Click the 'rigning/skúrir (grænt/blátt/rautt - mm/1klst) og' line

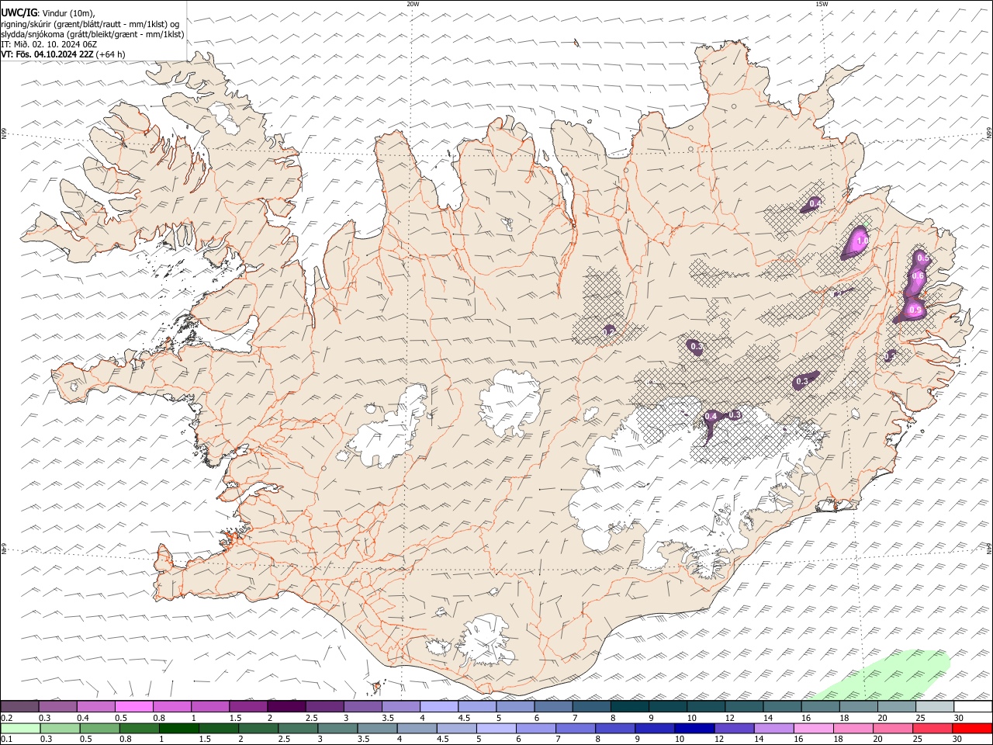tap(90, 24)
